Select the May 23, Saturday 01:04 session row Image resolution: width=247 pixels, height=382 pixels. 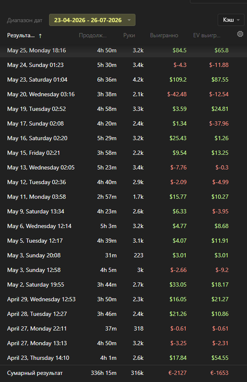tap(123, 80)
